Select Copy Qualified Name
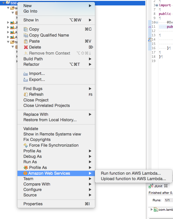173x219 pixels. pyautogui.click(x=56, y=35)
